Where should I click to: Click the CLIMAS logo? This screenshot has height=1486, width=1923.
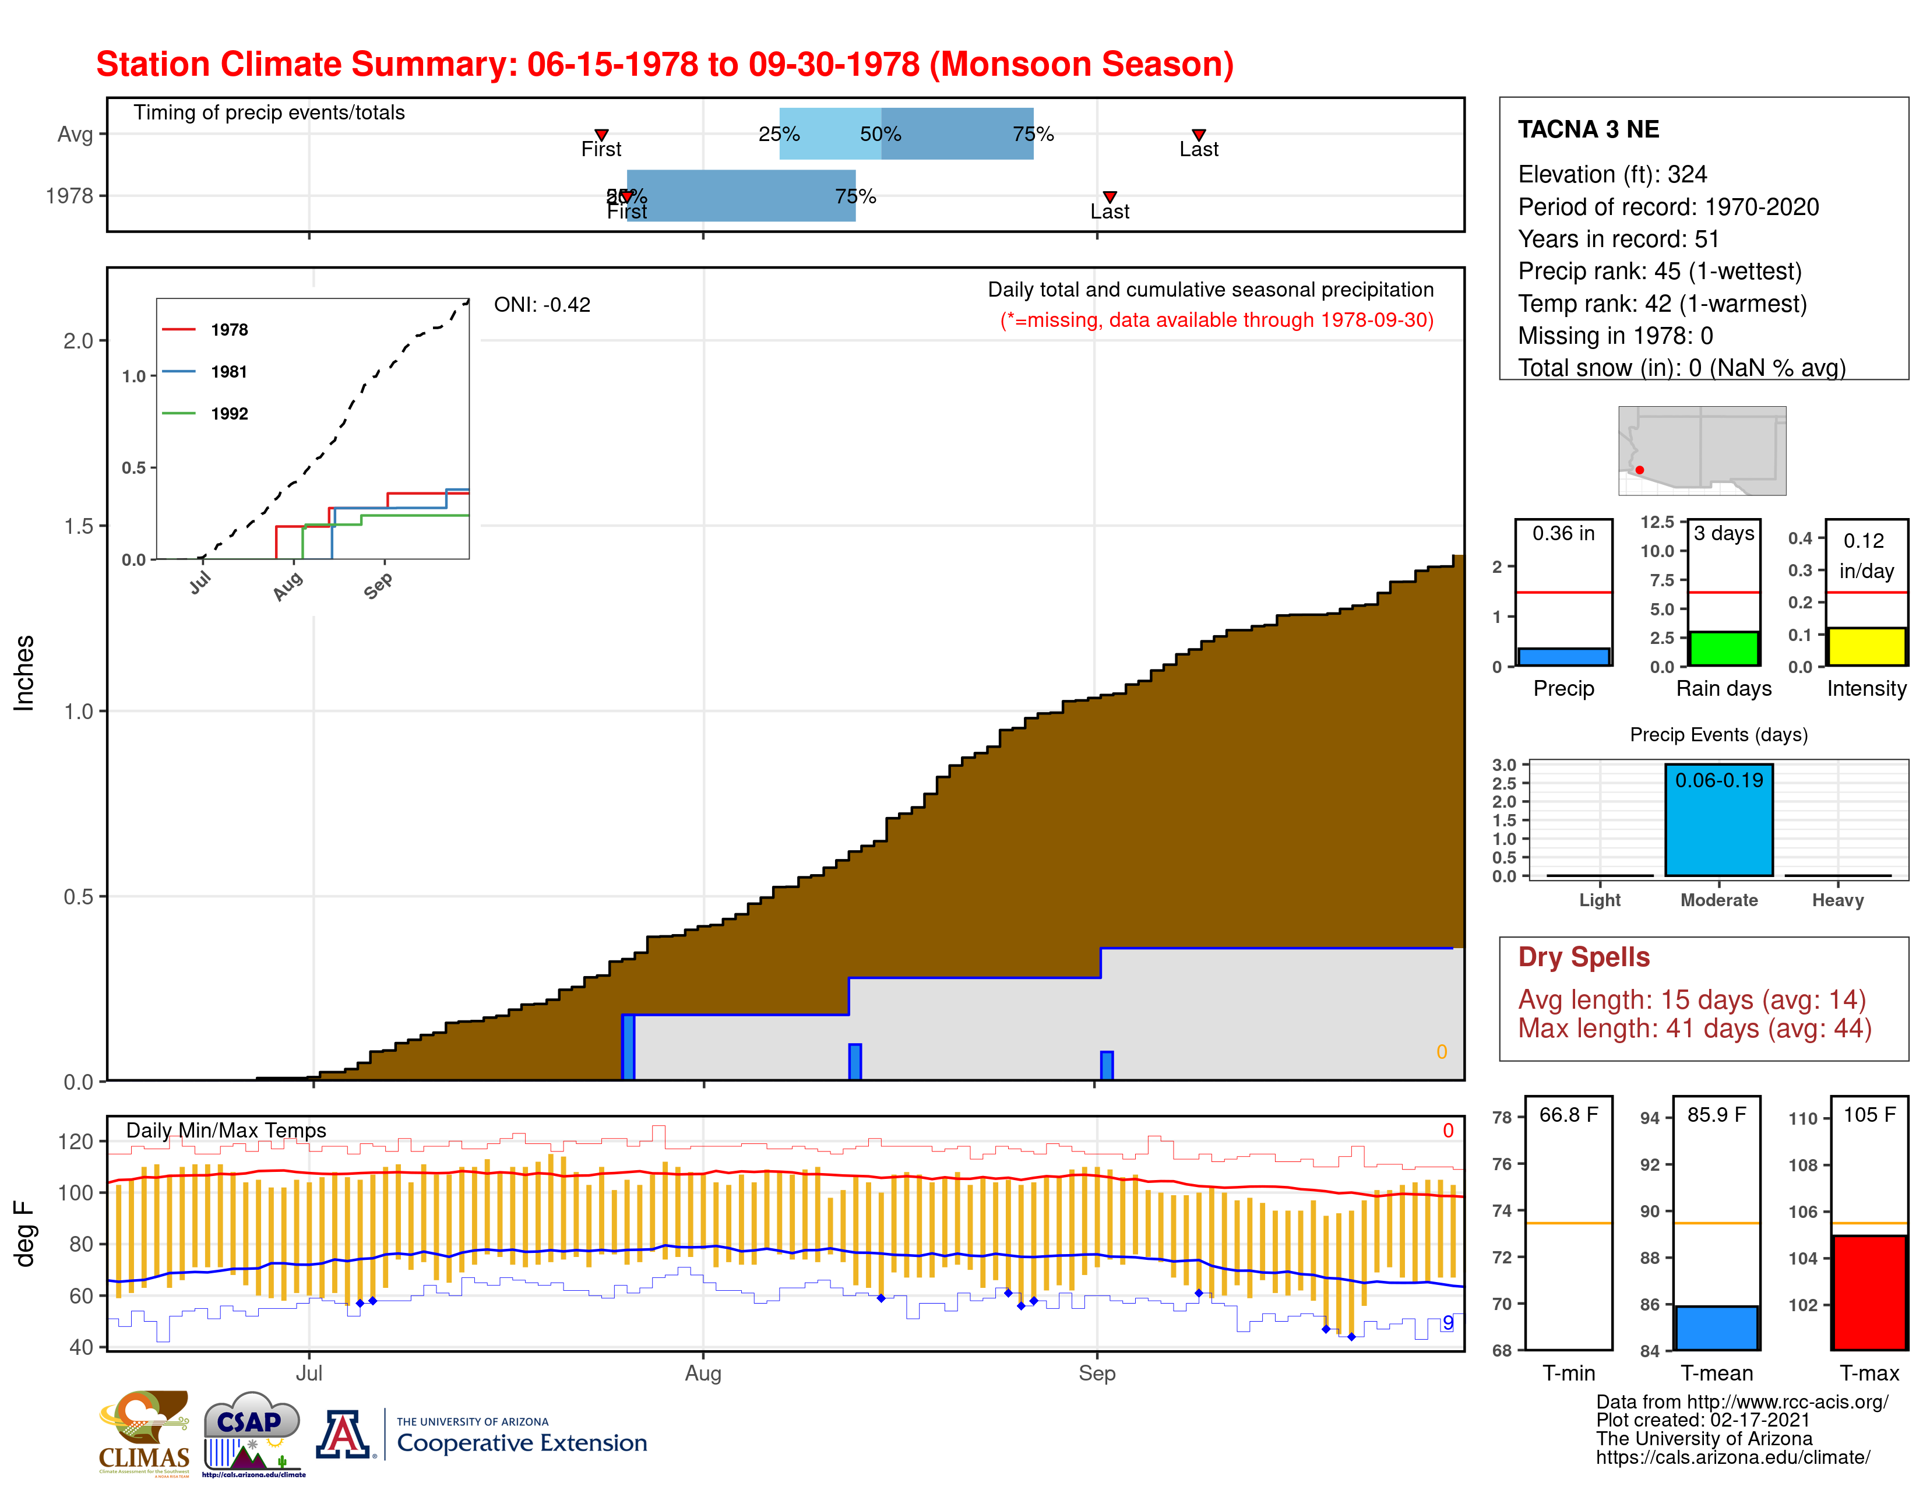coord(145,1433)
